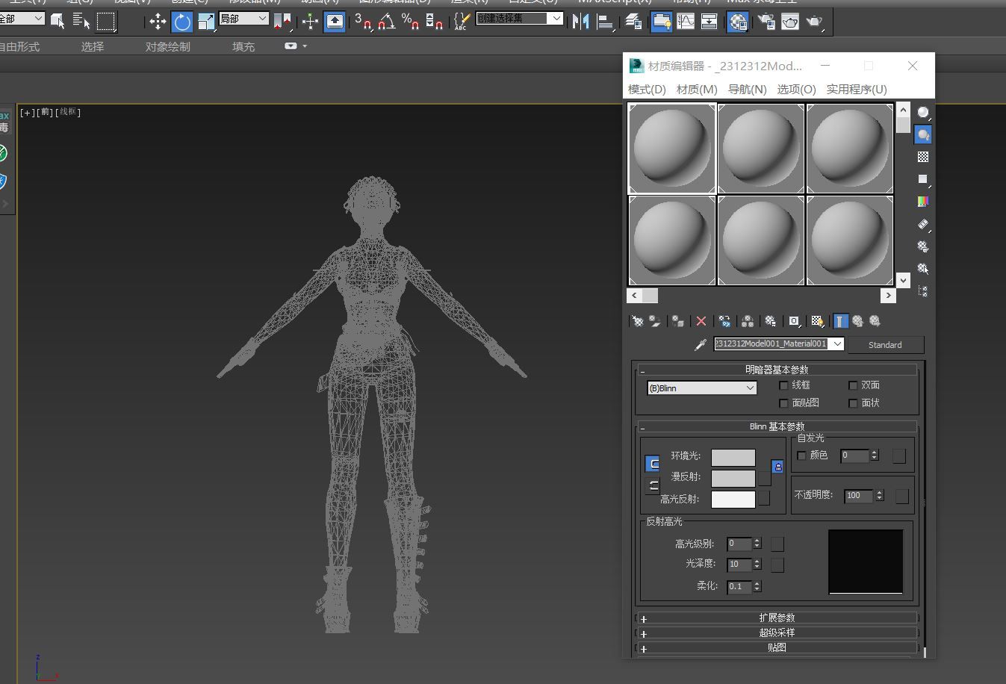Screen dimensions: 1006x684
Task: Open the Curve Editor icon
Action: (x=686, y=22)
